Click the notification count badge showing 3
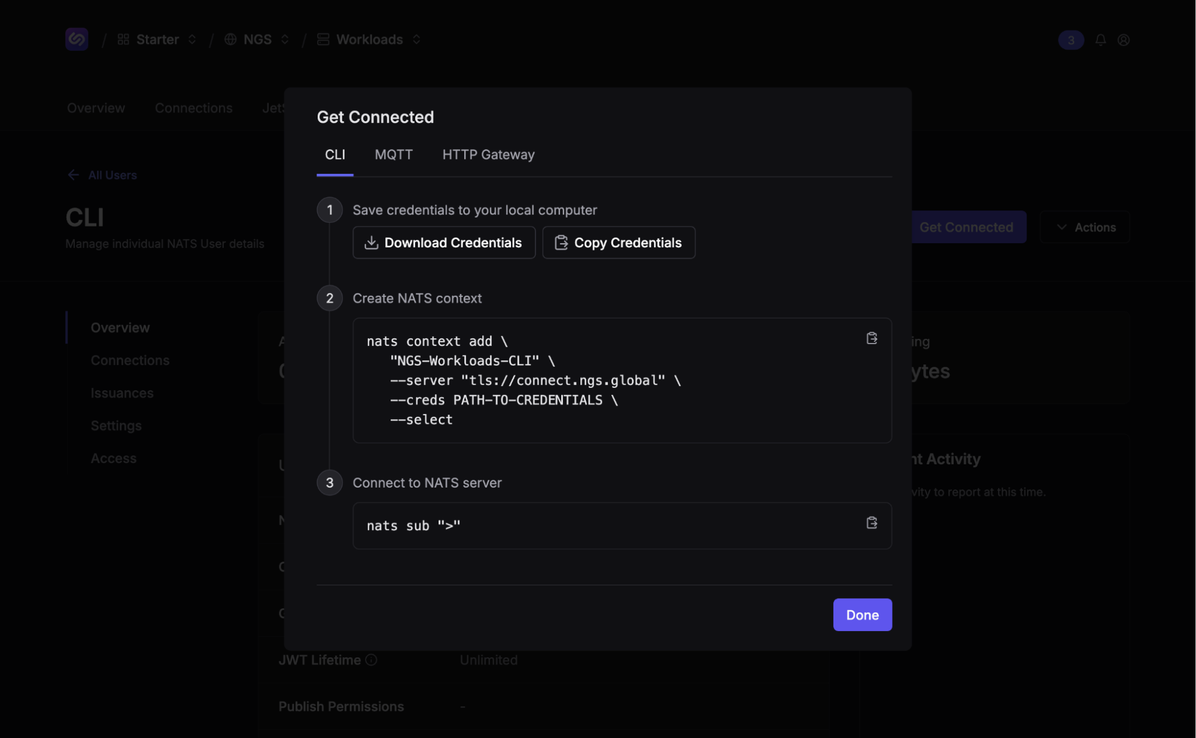Screen dimensions: 1196x738 [x=1070, y=40]
